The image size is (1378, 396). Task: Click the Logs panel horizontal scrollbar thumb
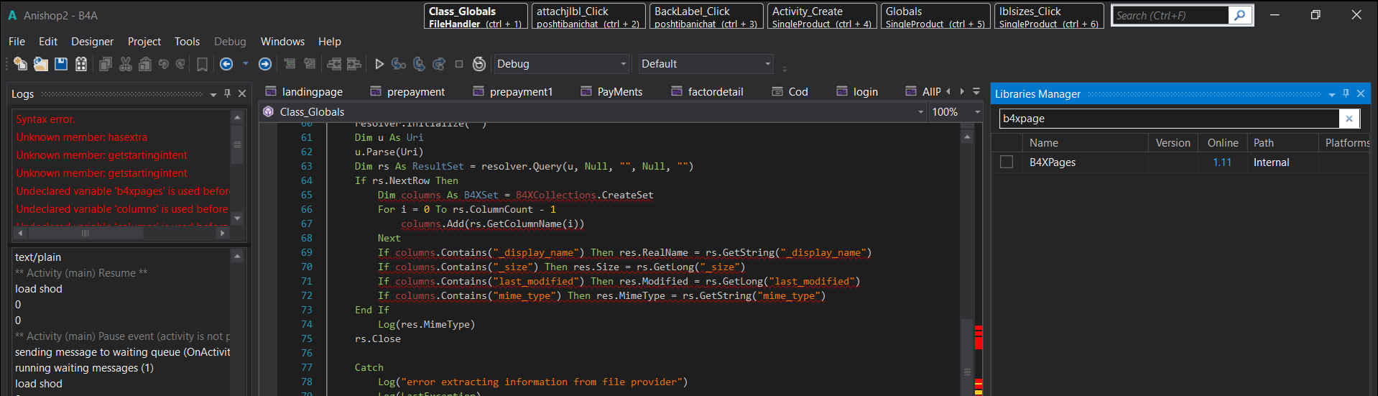(85, 233)
